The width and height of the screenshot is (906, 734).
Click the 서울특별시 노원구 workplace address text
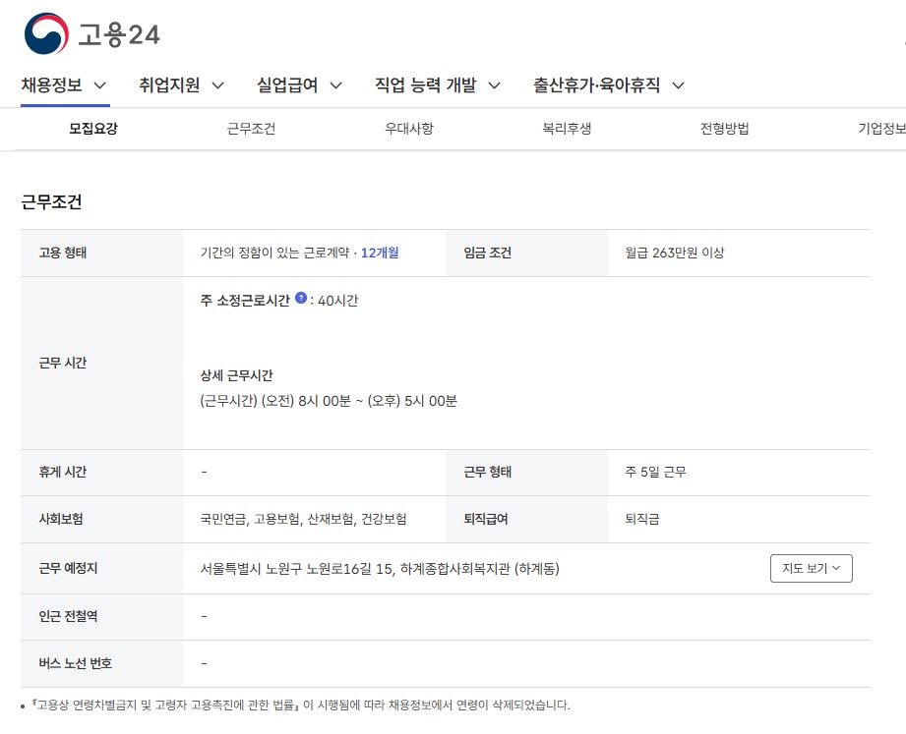click(380, 569)
